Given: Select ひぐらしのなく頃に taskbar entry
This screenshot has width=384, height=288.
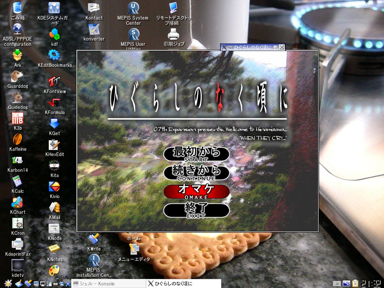Looking at the screenshot, I should (x=184, y=283).
